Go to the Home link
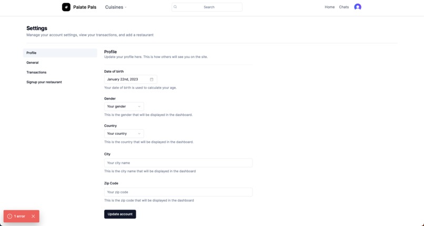This screenshot has width=424, height=226. pos(330,7)
